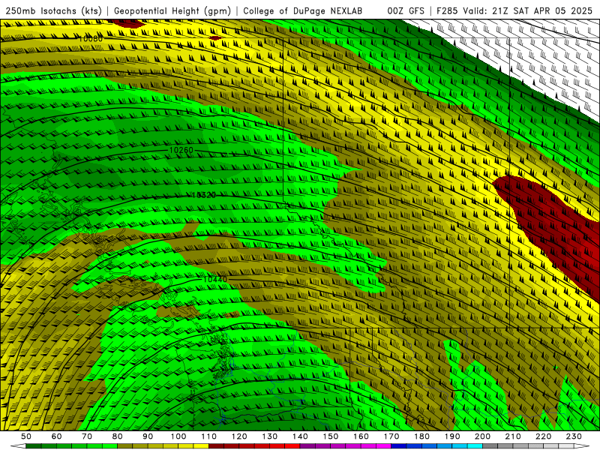
Task: Select the dark olive swatch starting at 80
Action: (x=124, y=446)
